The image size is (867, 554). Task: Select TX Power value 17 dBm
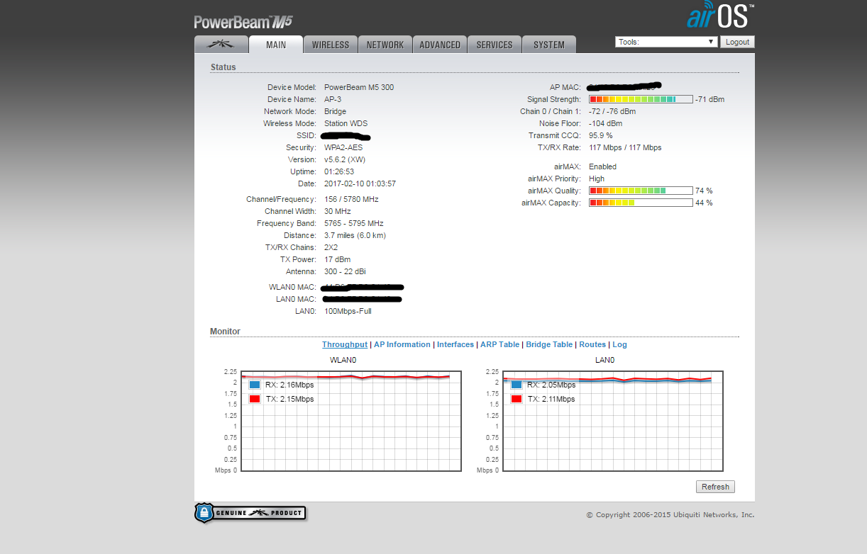(x=338, y=259)
